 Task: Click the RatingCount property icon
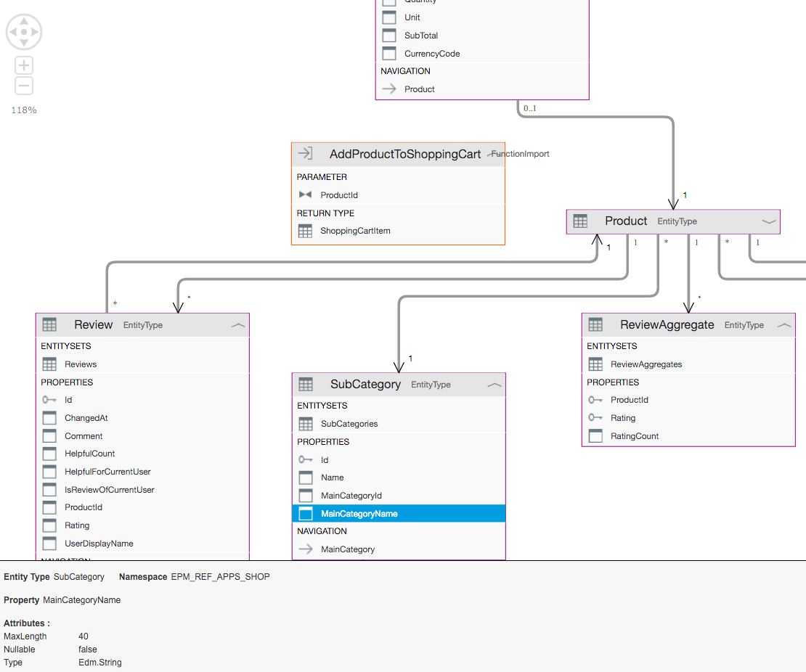click(x=595, y=436)
